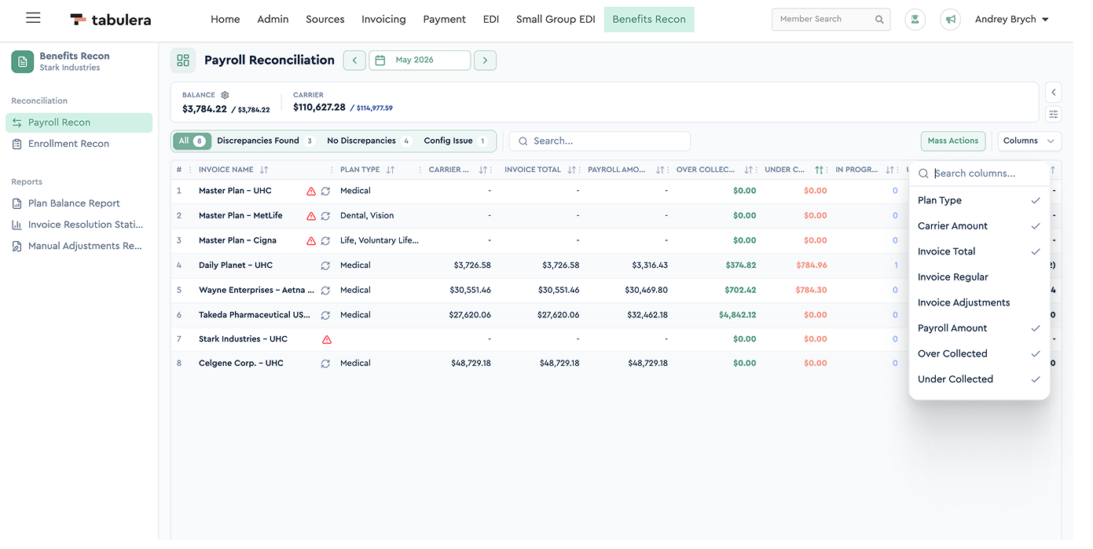Viewport: 1093px width, 549px height.
Task: Sort by Invoice Name column
Action: [264, 170]
